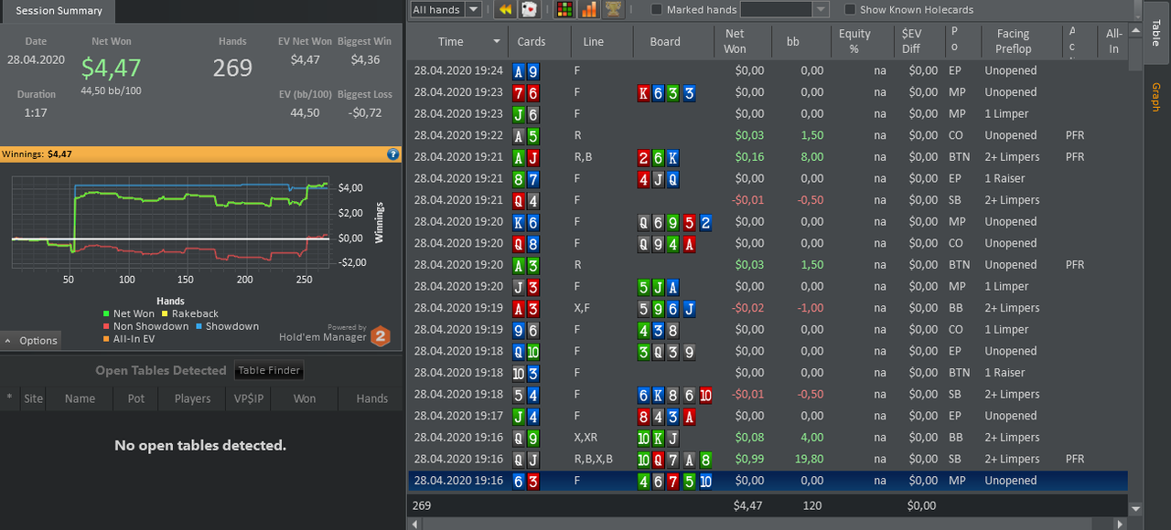
Task: Select the J4 hand with board 8 4 3 A
Action: tap(768, 416)
